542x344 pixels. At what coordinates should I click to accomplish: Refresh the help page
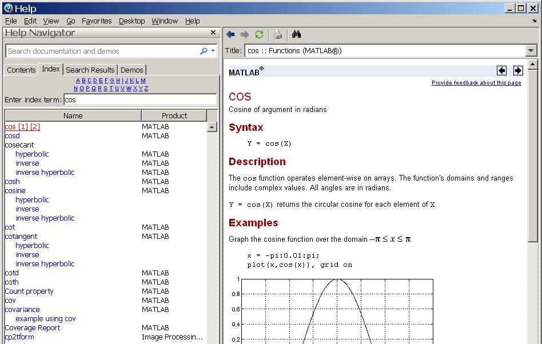[259, 34]
